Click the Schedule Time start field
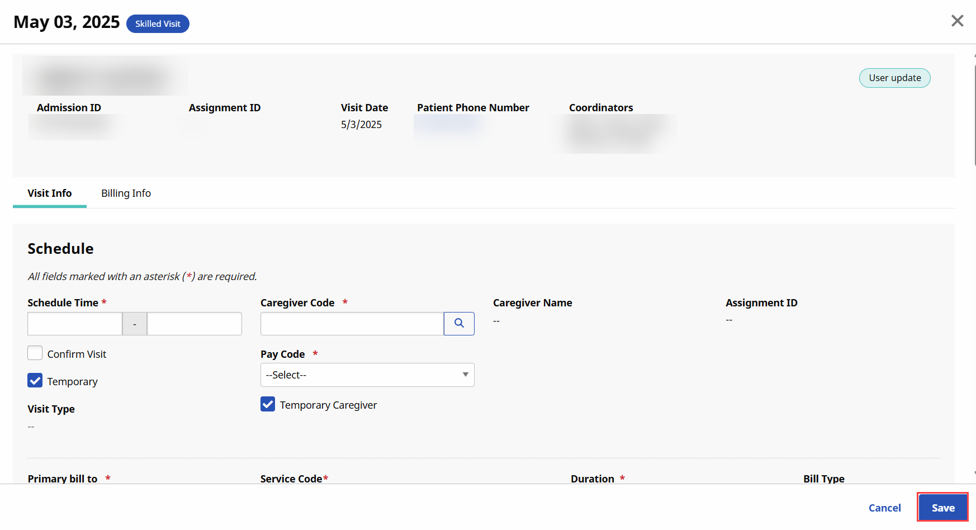Image resolution: width=976 pixels, height=530 pixels. point(75,324)
